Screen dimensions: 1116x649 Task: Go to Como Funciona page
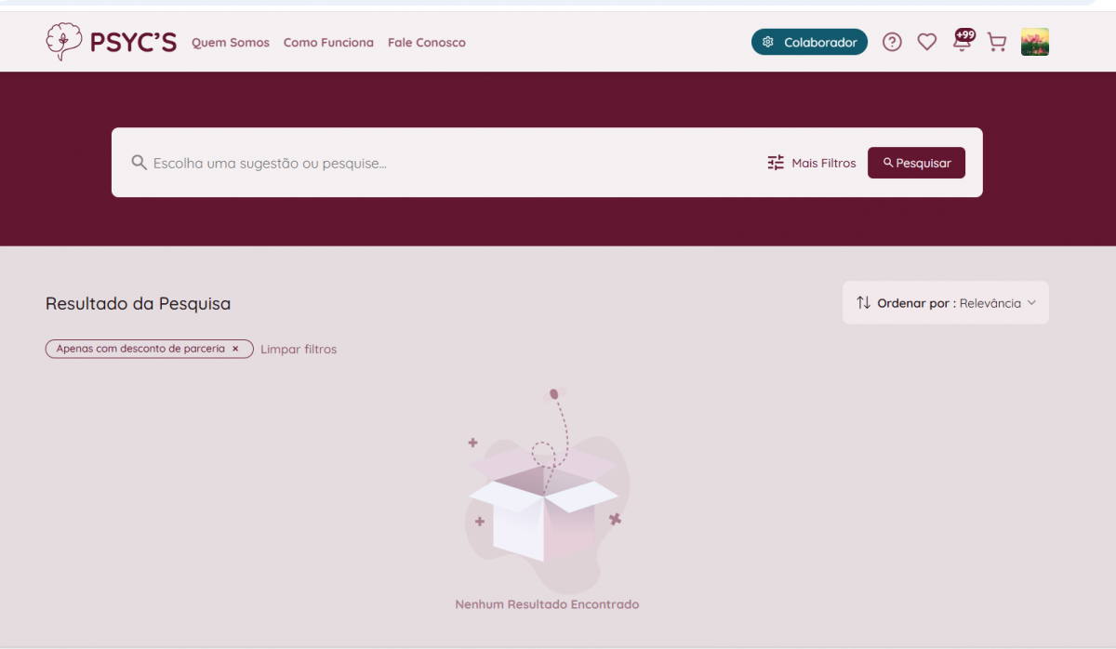pos(328,43)
